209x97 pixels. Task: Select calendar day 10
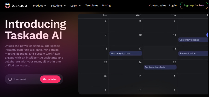(x=140, y=35)
